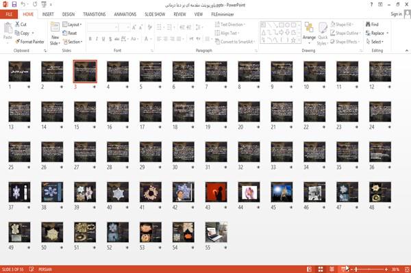The width and height of the screenshot is (411, 273).
Task: Open the Select dropdown
Action: (x=375, y=42)
